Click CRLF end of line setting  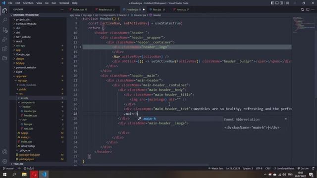(x=268, y=168)
